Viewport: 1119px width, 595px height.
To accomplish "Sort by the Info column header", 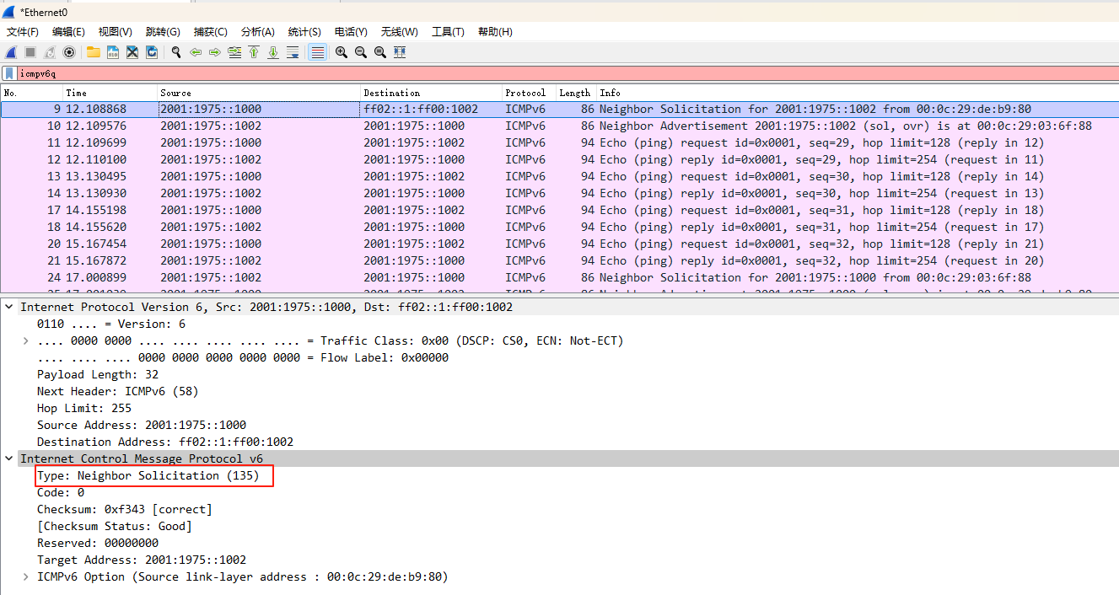I will click(858, 93).
